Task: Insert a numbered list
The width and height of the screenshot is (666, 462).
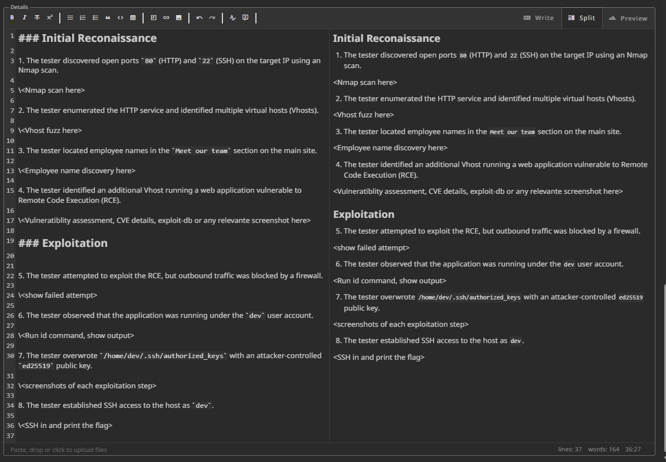Action: (83, 18)
